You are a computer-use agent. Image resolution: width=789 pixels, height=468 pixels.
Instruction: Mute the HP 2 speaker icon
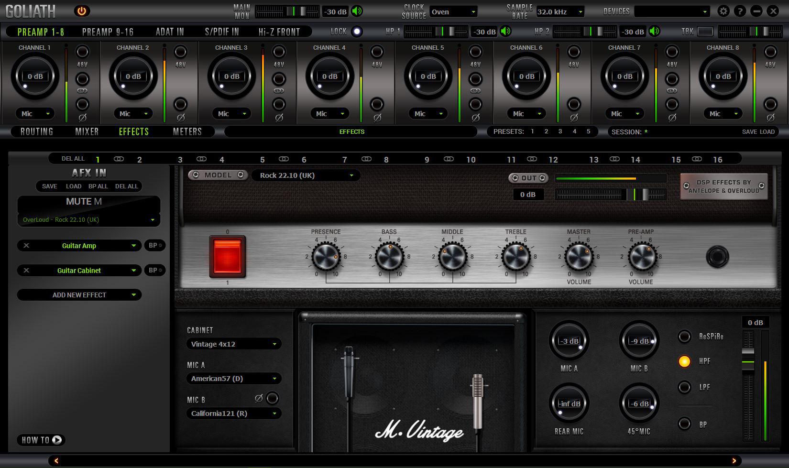pos(654,32)
